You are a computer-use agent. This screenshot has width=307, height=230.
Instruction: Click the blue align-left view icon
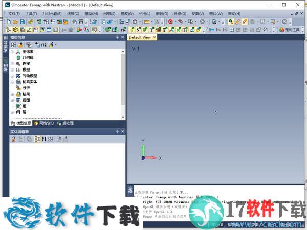212,30
